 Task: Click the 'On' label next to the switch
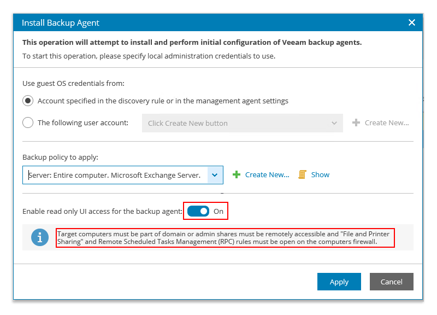point(218,211)
